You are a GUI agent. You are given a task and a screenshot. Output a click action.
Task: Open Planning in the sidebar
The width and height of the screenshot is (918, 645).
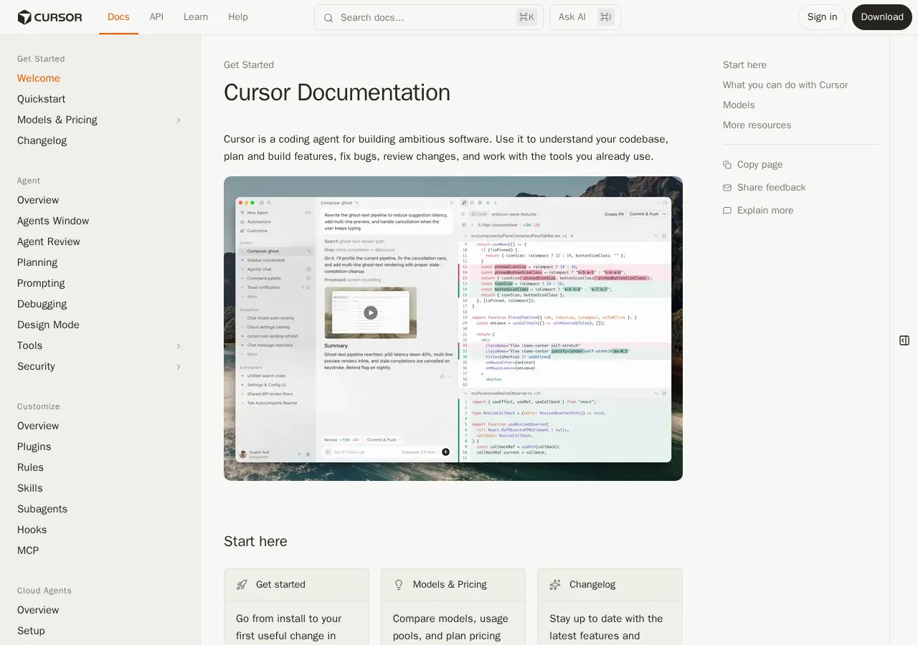click(37, 262)
